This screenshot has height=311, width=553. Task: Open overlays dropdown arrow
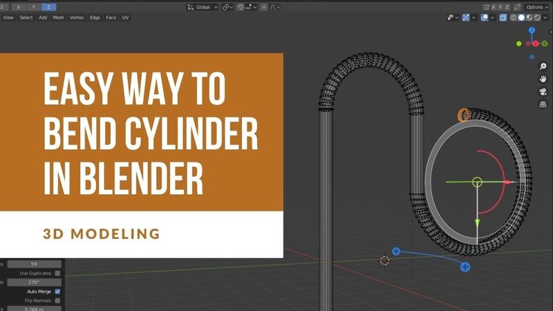click(x=492, y=18)
